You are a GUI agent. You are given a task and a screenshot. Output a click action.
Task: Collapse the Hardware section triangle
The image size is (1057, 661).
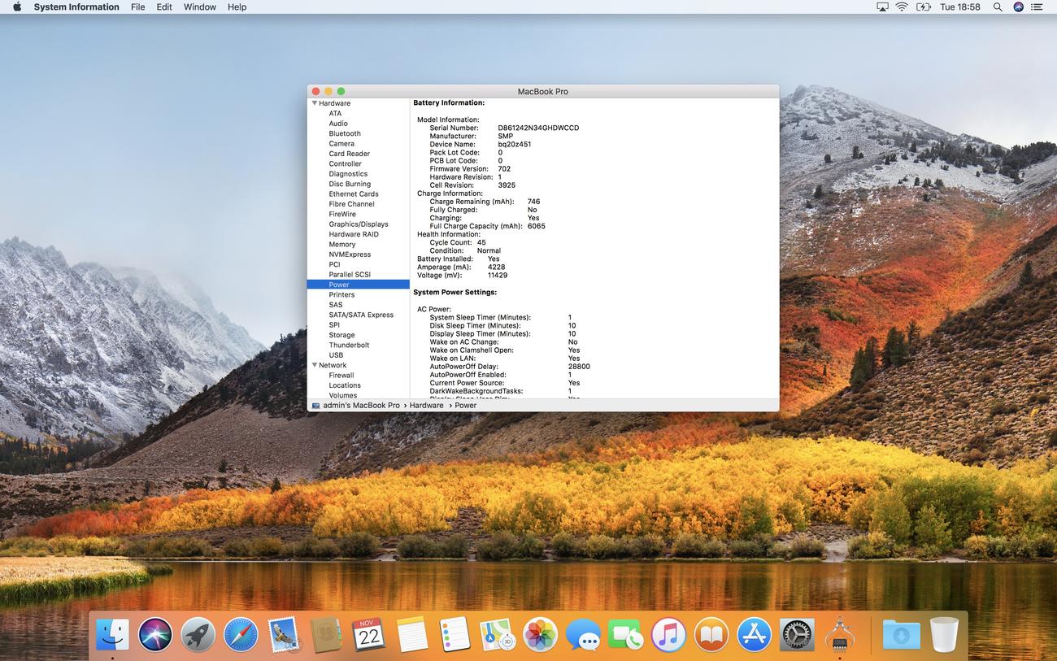coord(314,103)
